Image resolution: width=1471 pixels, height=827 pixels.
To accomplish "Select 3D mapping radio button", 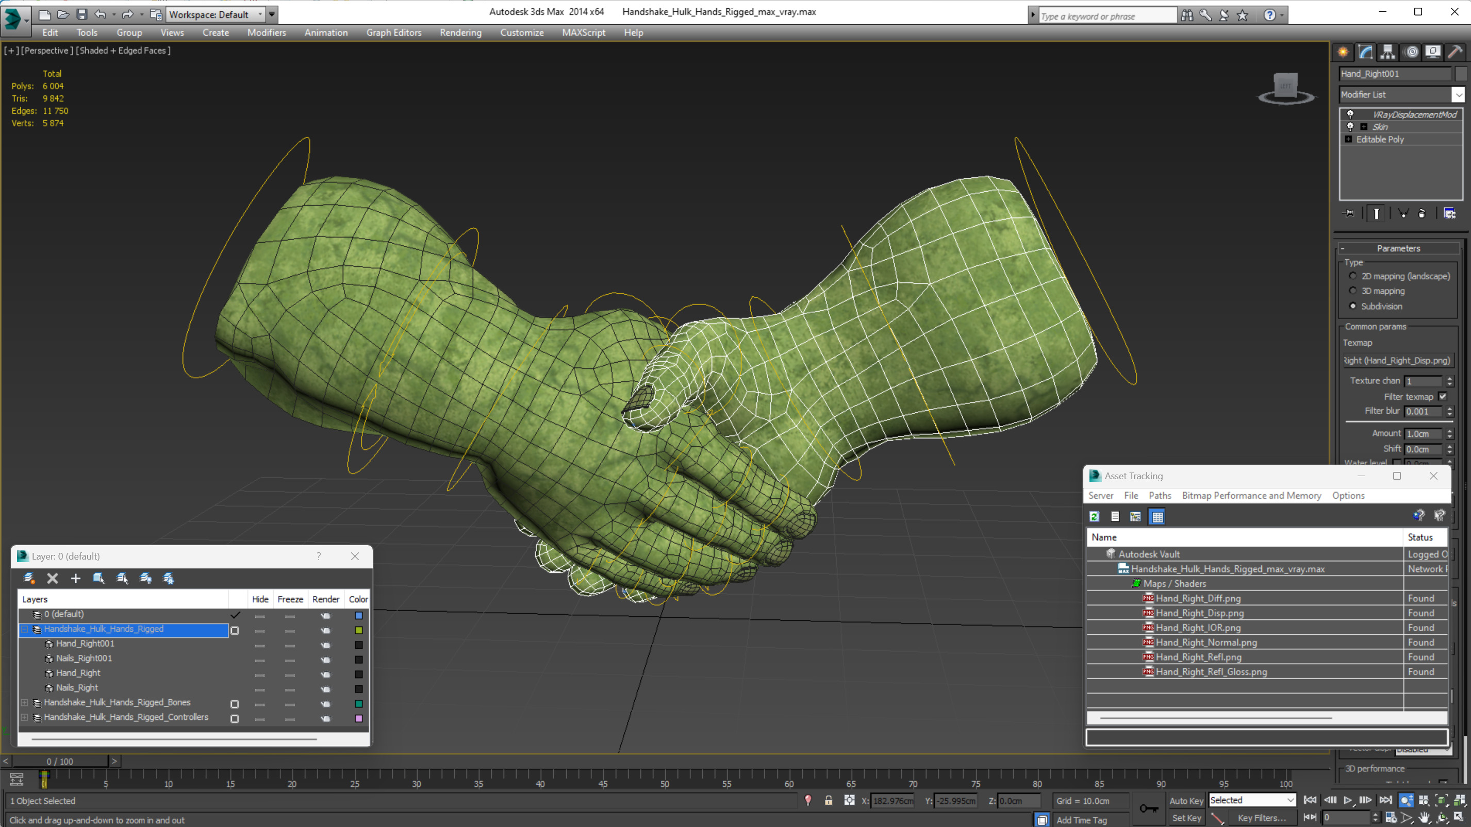I will click(1353, 291).
